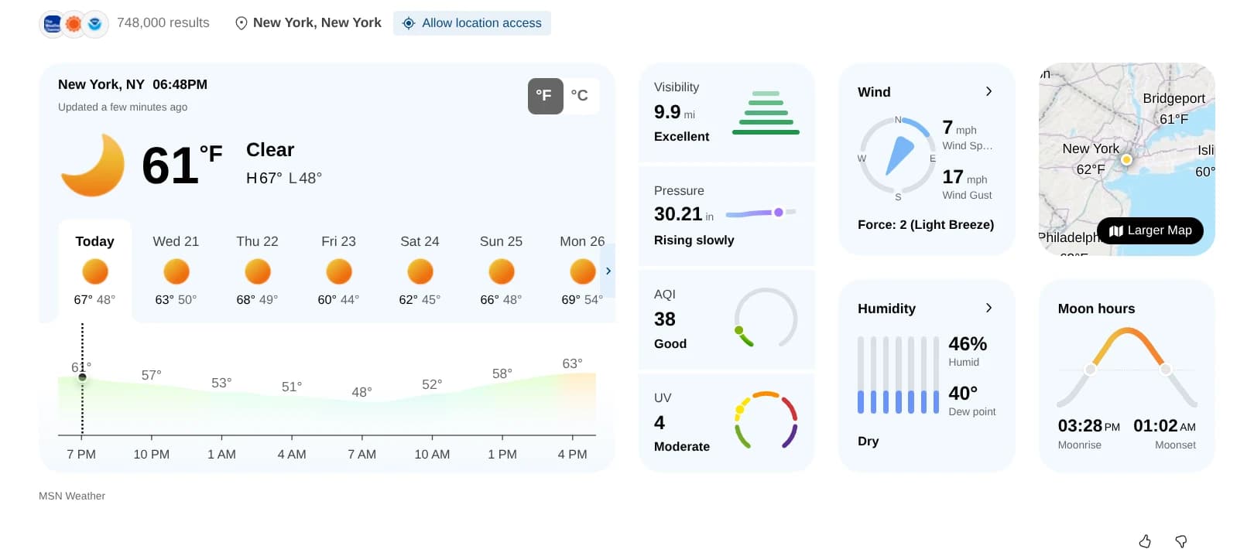Select the Sat 24 forecast tab
The image size is (1254, 549).
[x=420, y=271]
